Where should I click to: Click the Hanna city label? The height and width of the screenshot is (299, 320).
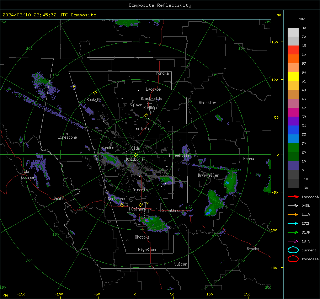point(249,159)
